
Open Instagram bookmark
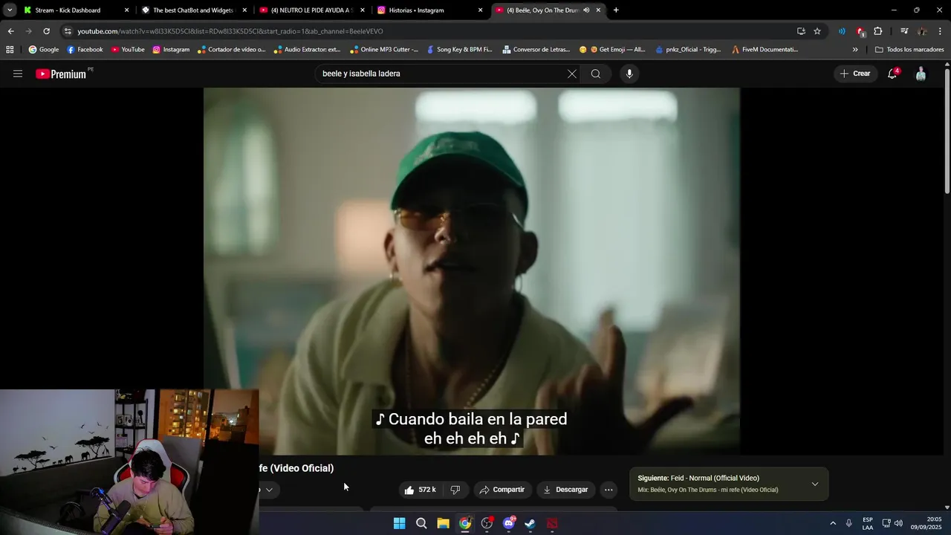[171, 50]
